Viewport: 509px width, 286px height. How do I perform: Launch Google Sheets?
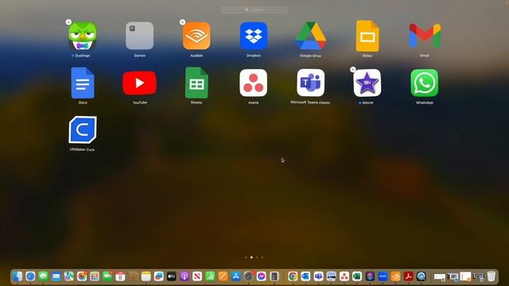pos(196,83)
